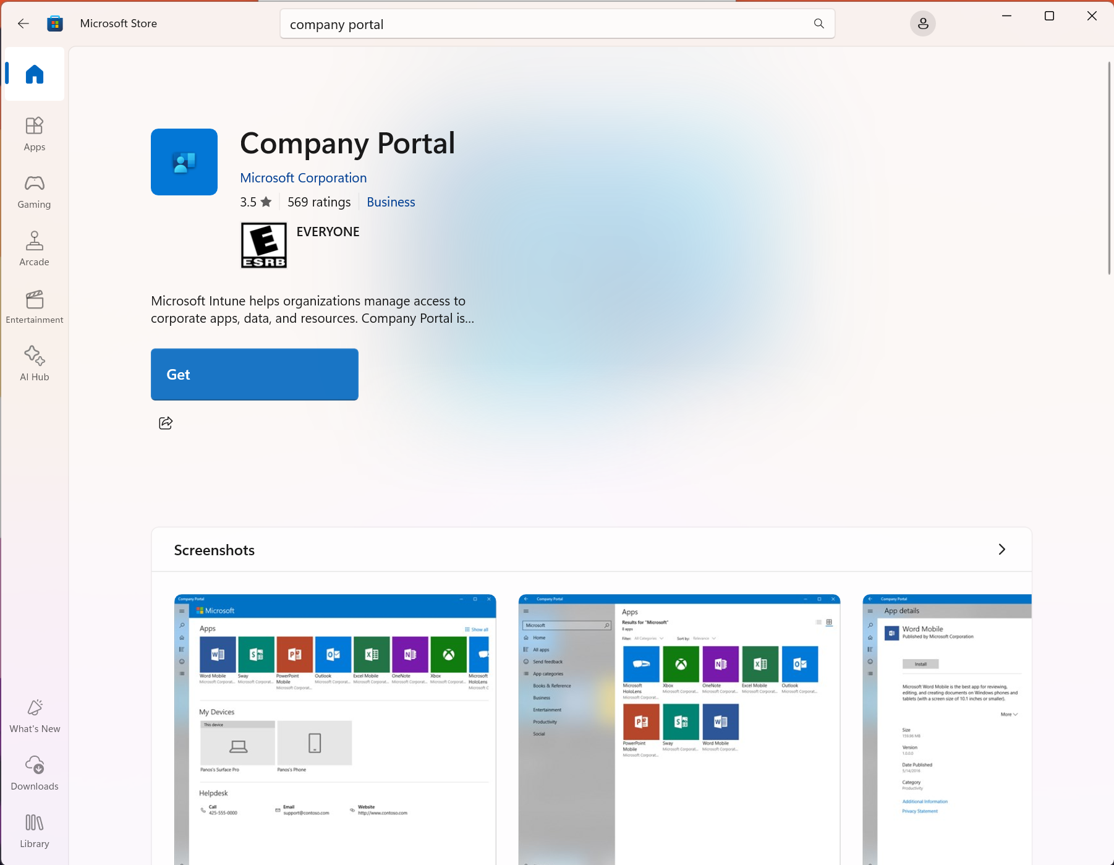The image size is (1114, 865).
Task: Open the Home tab in sidebar
Action: coord(35,74)
